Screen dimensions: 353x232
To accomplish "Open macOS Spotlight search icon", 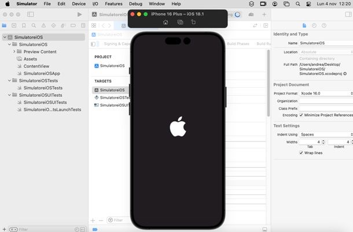I will (x=297, y=4).
